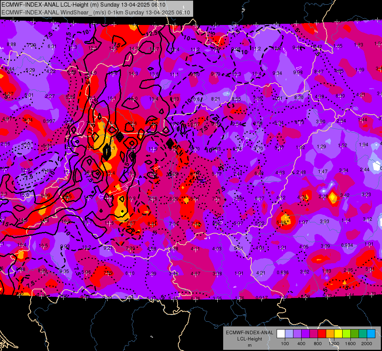Select the sky blue legend swatch

coord(371,333)
